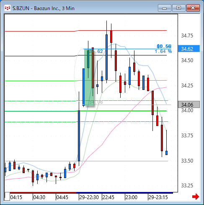Click the S.BZUN - Baozun Inc., 3 Min title

(x=44, y=8)
